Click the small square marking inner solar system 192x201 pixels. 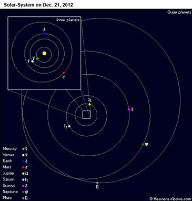87,115
